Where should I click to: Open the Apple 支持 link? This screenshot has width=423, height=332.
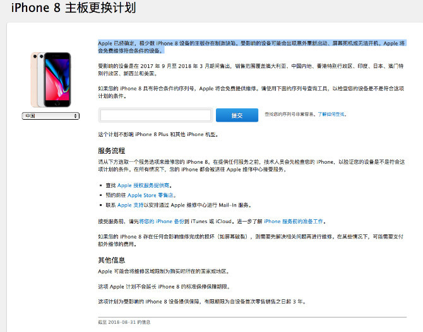tap(130, 205)
